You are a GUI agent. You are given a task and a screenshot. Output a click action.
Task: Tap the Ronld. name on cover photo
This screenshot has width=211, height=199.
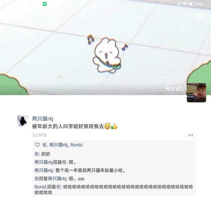[175, 88]
